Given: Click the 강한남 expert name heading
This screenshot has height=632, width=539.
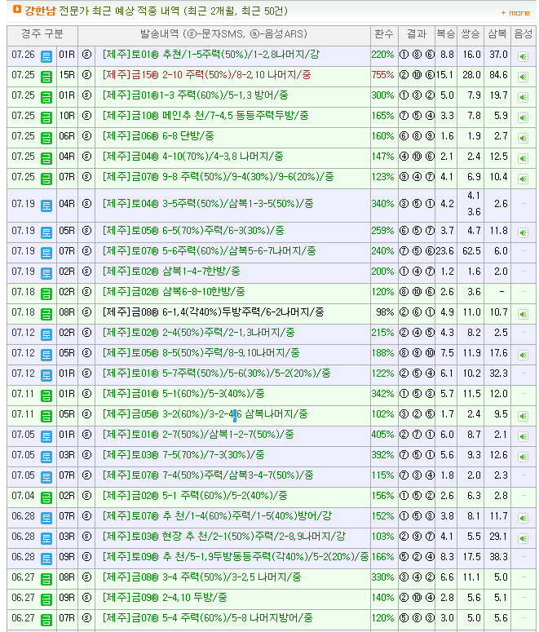Looking at the screenshot, I should click(40, 11).
